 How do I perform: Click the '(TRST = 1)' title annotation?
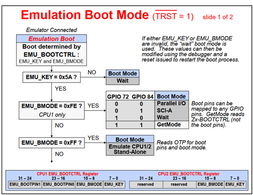(x=173, y=16)
